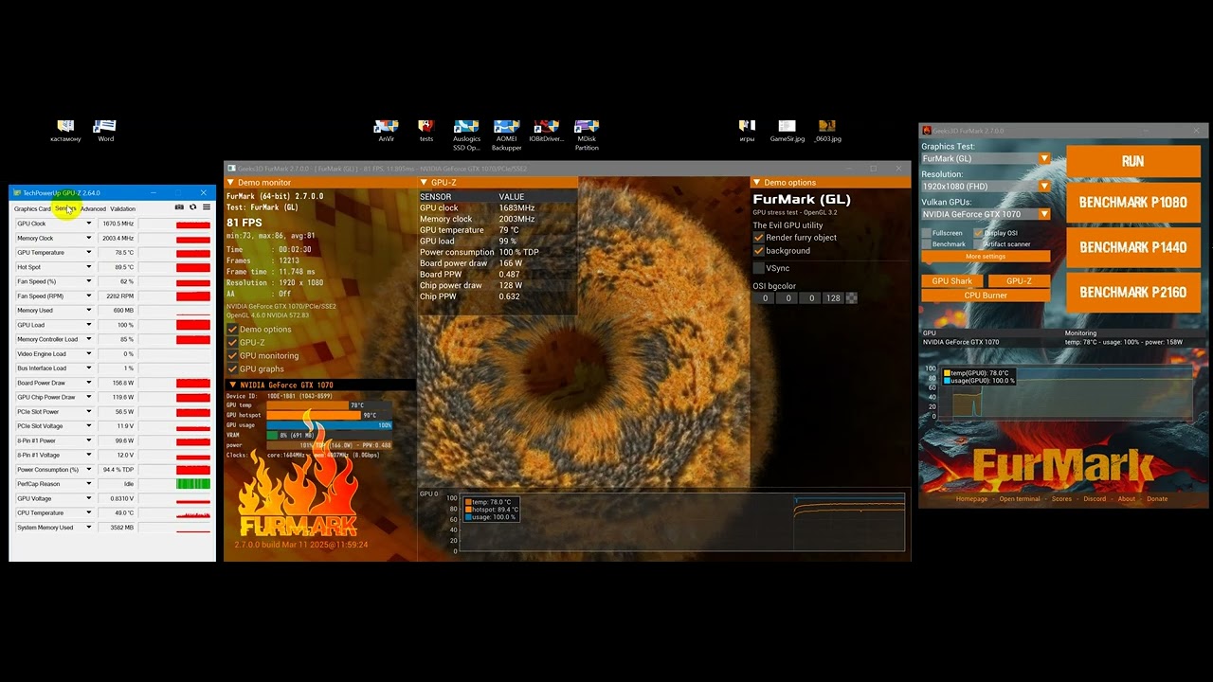This screenshot has height=682, width=1213.
Task: Enable Benchmark checkbox in FurMark launcher
Action: [x=927, y=244]
